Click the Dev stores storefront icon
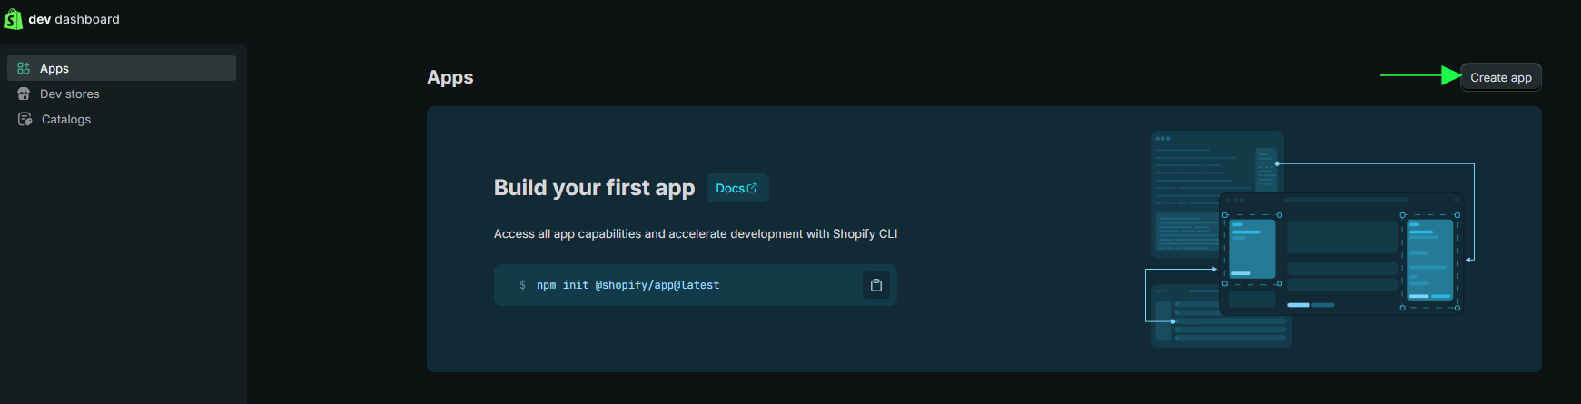The height and width of the screenshot is (404, 1581). point(24,94)
